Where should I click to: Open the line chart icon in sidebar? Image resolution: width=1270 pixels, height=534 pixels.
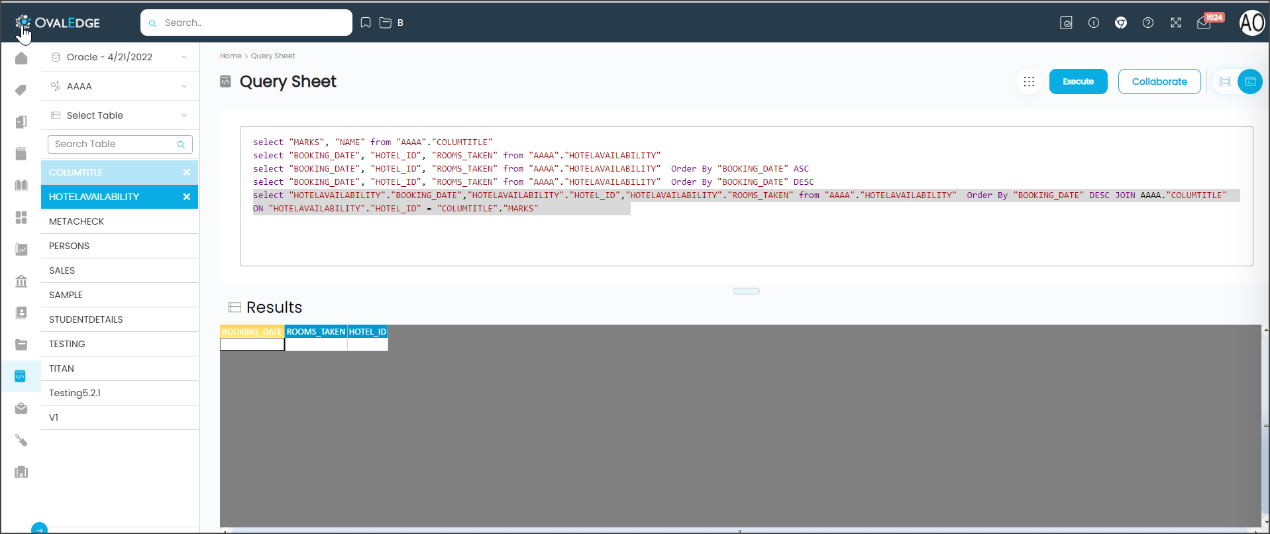[x=21, y=249]
